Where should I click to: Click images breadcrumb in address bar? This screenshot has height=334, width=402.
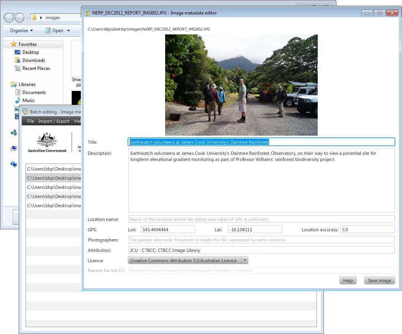[53, 18]
